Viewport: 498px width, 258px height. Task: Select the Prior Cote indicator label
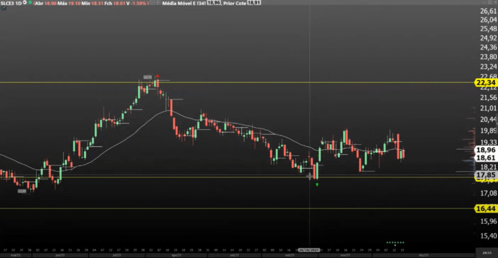(x=232, y=3)
